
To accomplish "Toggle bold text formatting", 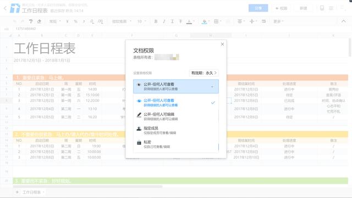I will [x=156, y=21].
